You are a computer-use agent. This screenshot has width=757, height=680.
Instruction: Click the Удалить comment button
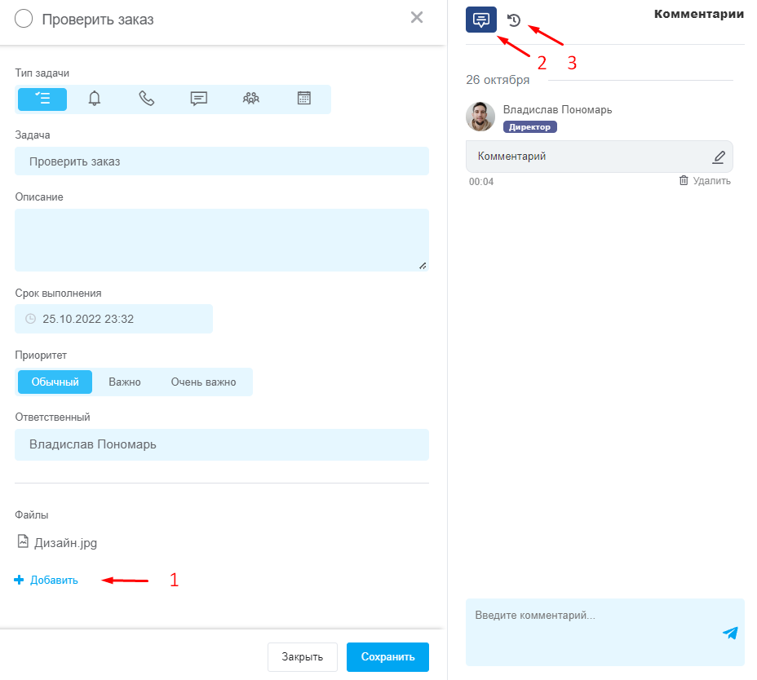tap(705, 181)
